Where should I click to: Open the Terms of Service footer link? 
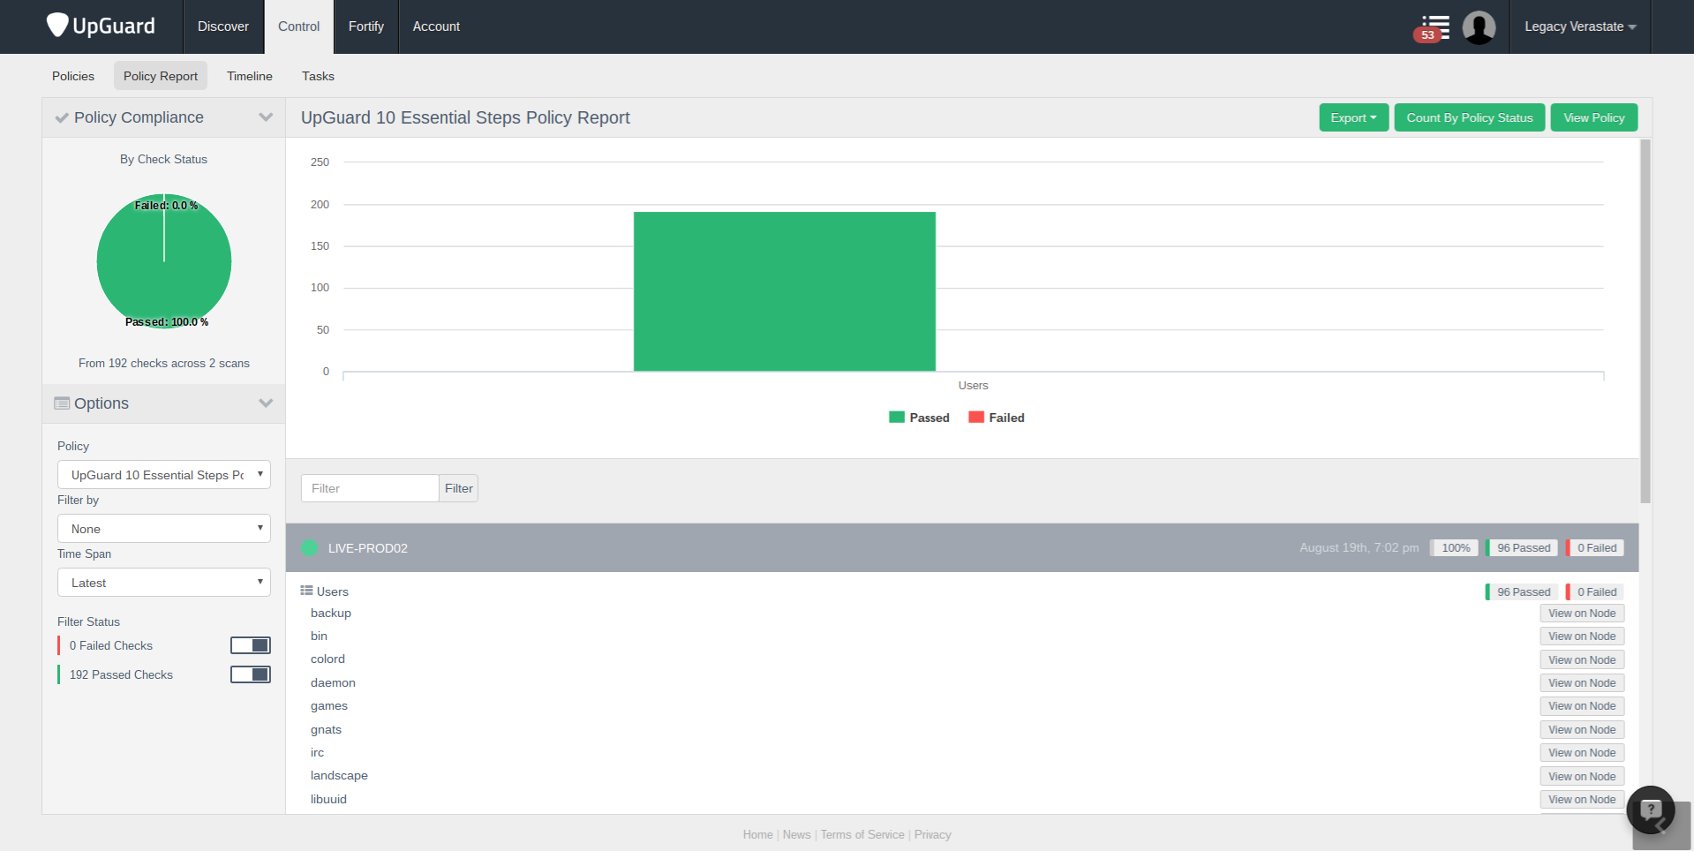coord(862,834)
